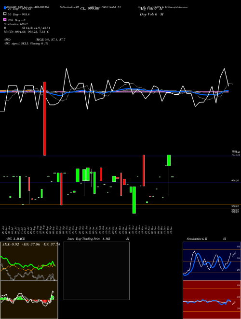Open the 'ADX & MACD' panel title

15,239
